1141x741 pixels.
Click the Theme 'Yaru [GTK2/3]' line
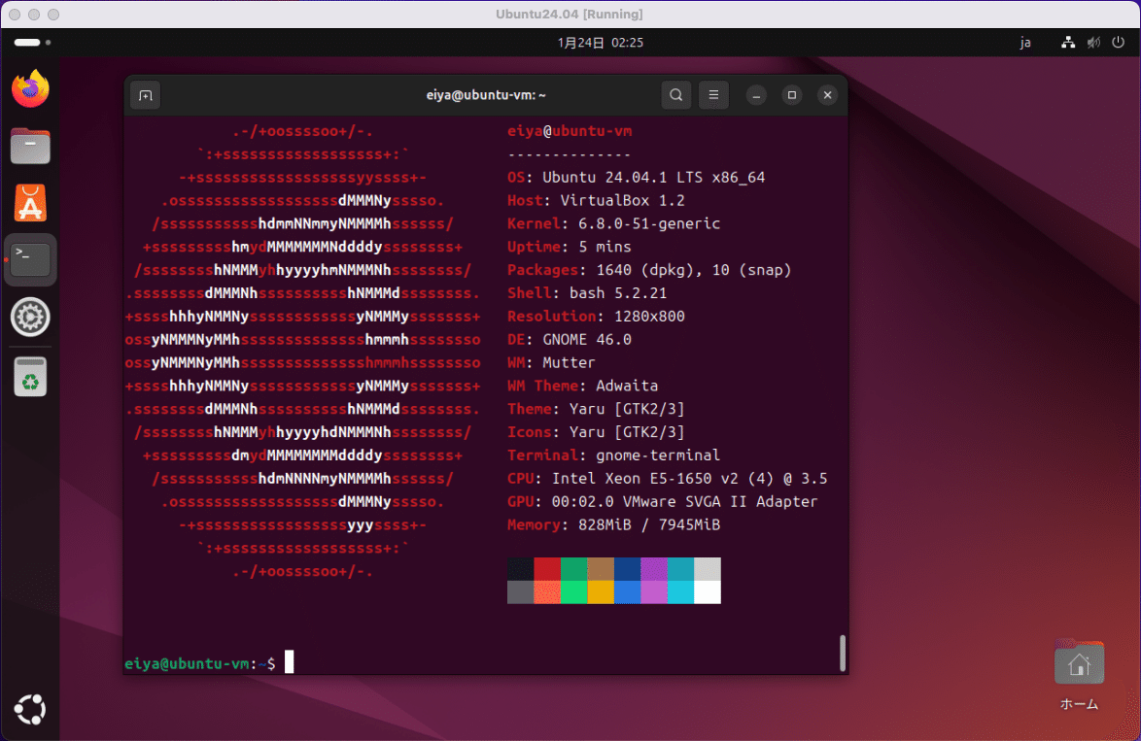click(596, 410)
